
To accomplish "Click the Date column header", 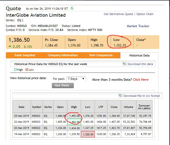I will [x=21, y=107].
